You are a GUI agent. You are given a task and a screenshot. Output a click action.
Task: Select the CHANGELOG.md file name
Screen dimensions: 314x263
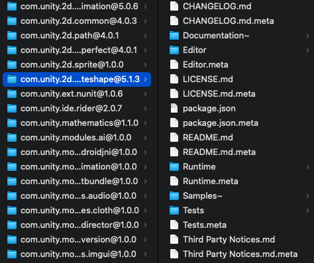pyautogui.click(x=217, y=7)
